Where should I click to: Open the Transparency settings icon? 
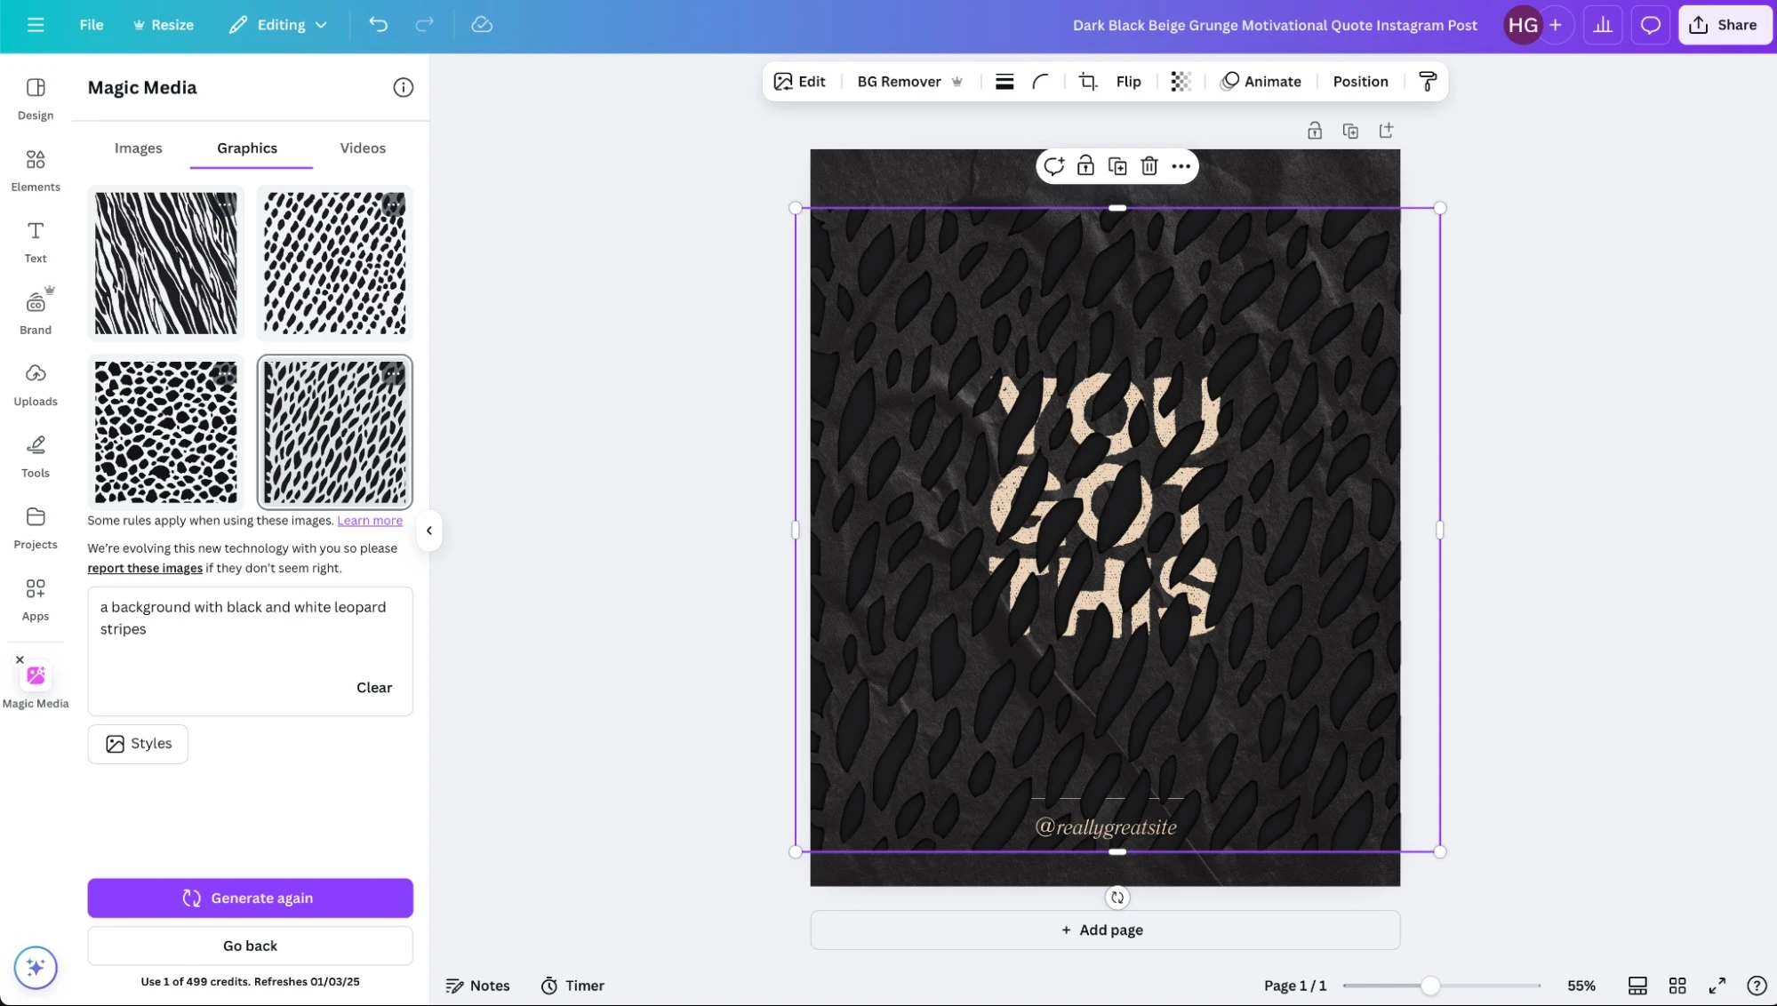click(1180, 81)
